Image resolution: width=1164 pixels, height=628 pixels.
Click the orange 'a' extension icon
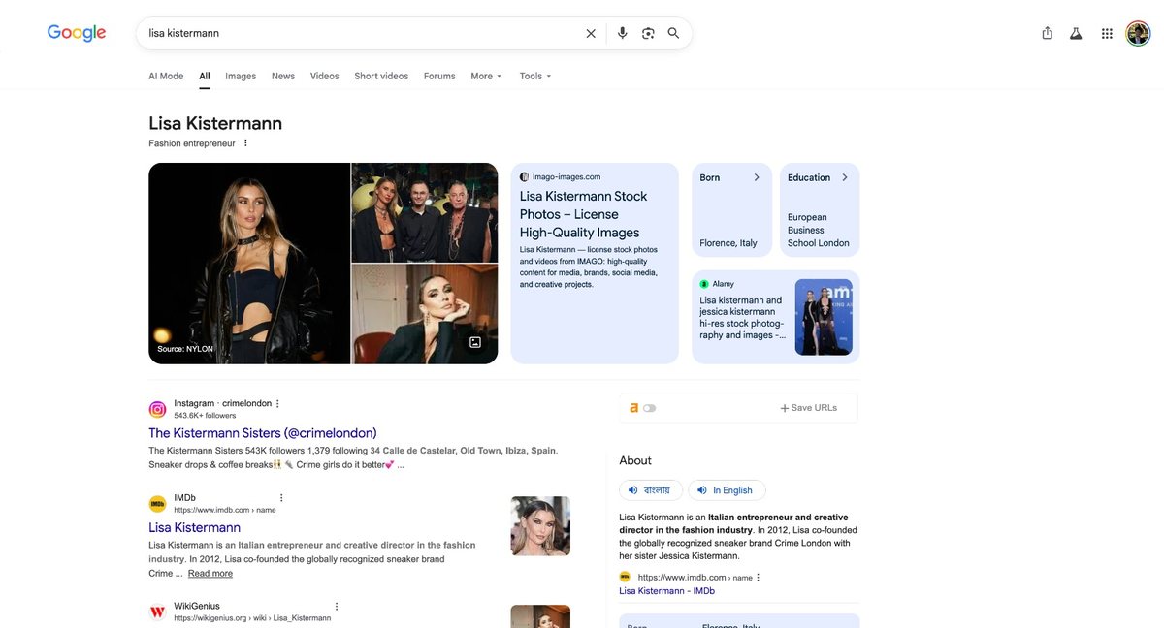tap(633, 408)
